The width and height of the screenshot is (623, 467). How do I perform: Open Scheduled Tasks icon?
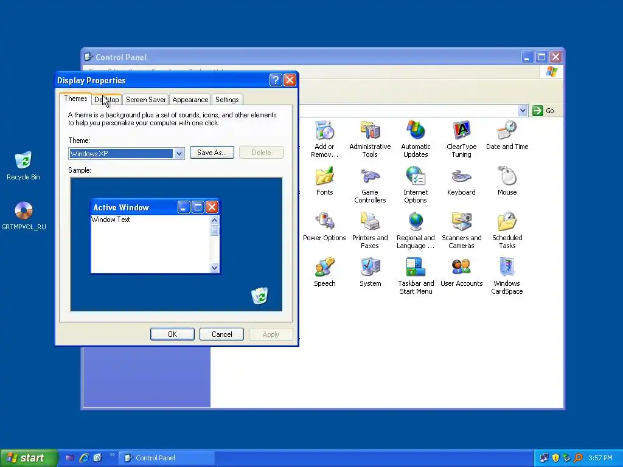507,222
